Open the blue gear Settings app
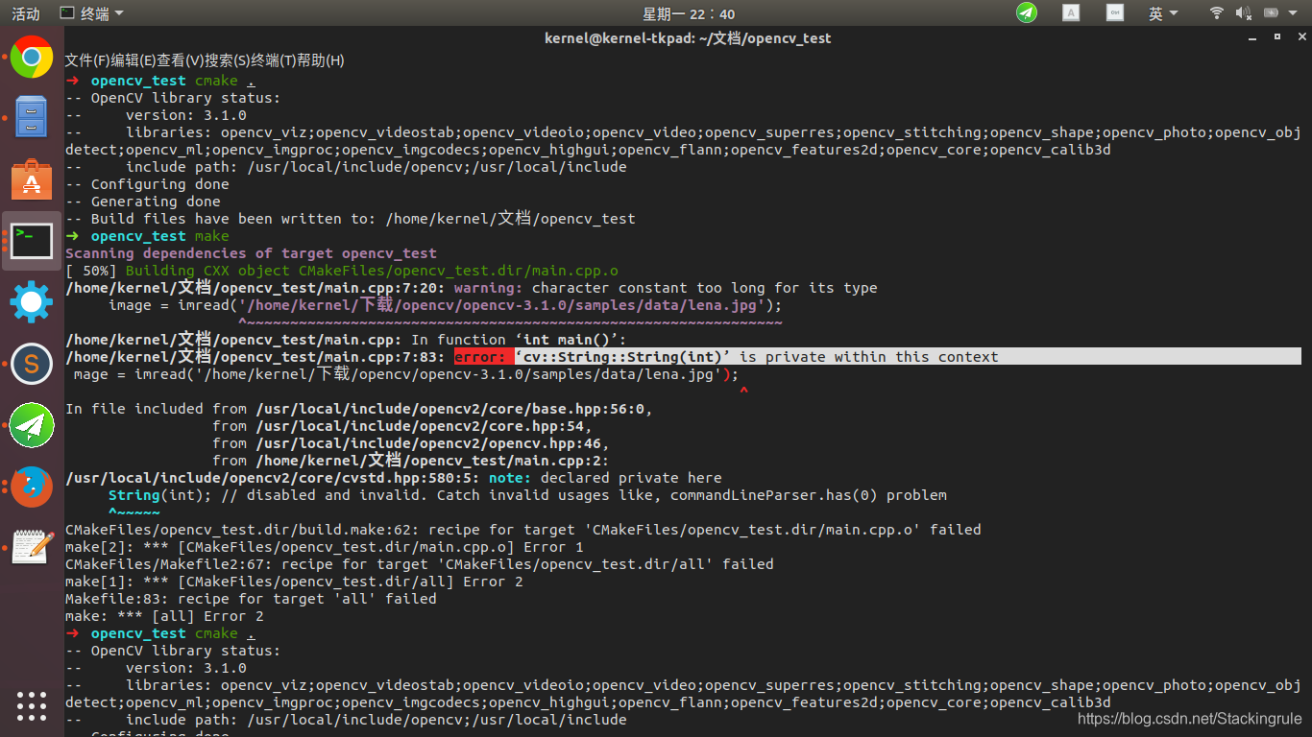Viewport: 1312px width, 737px height. (32, 301)
